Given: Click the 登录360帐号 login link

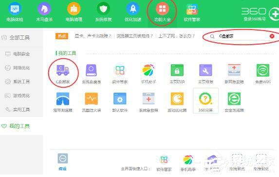Looking at the screenshot, I should 255,19.
